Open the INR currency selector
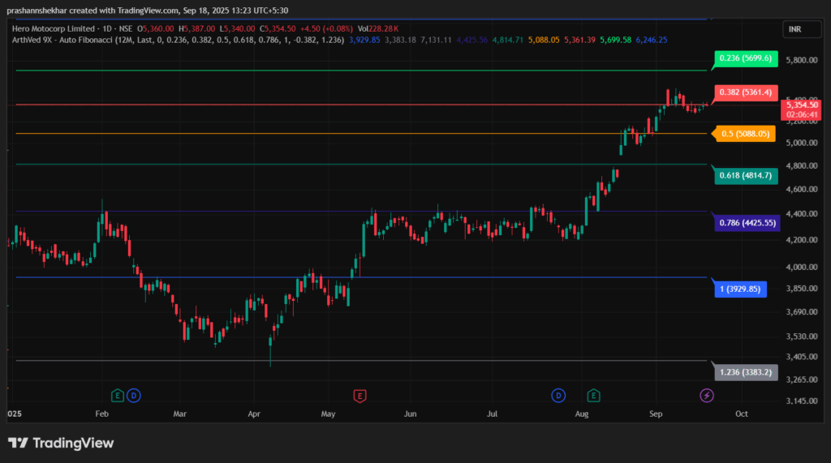This screenshot has height=463, width=831. 794,29
